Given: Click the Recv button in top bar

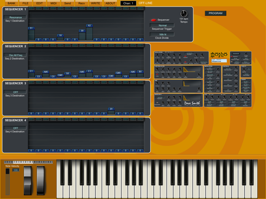Looking at the screenshot, I should [82, 3].
